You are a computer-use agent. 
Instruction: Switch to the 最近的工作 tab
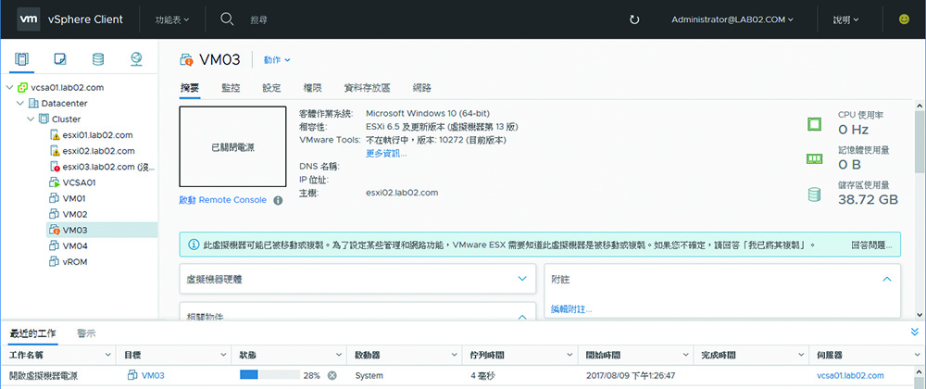[x=33, y=333]
